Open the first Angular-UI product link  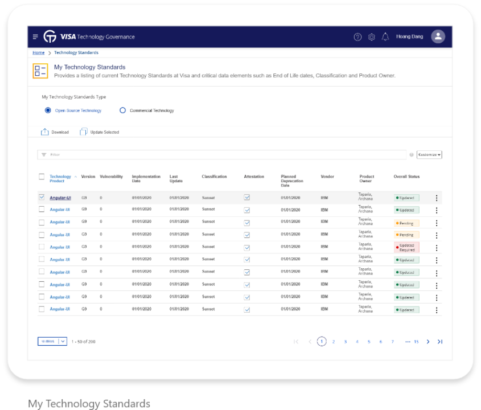tap(60, 198)
